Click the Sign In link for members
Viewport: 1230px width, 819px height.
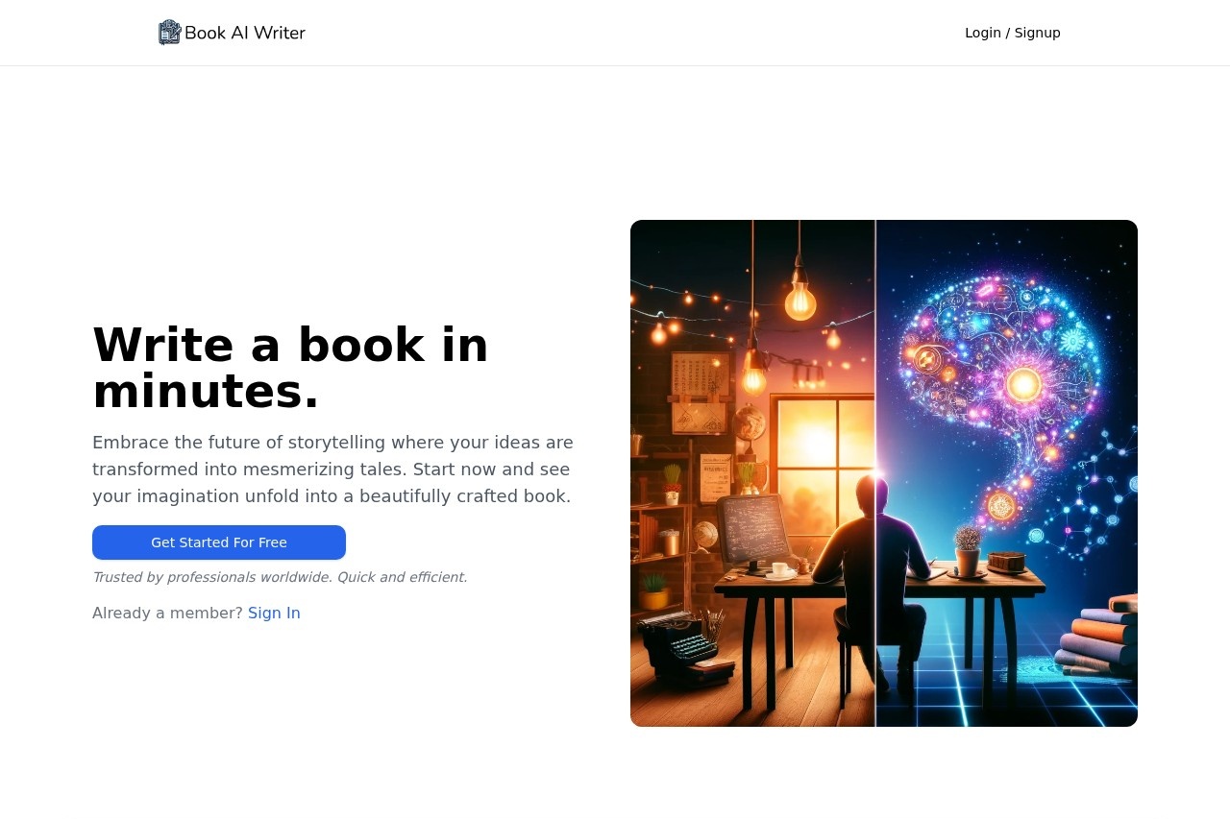click(274, 613)
